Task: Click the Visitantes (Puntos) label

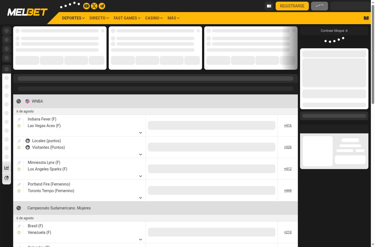Action: tap(49, 147)
